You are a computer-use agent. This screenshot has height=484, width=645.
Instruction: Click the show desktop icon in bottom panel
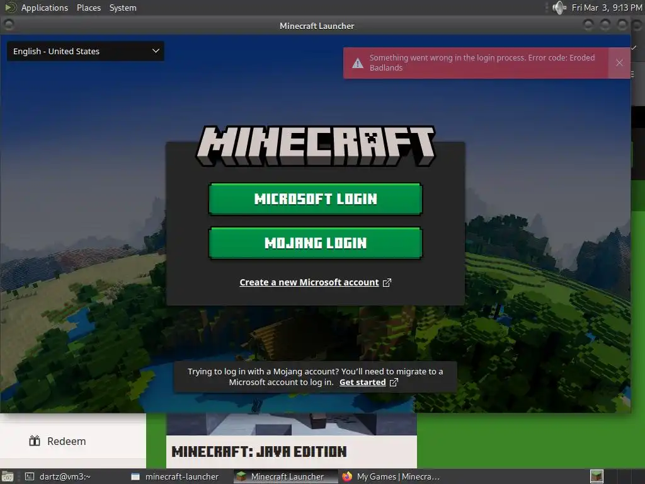click(8, 476)
